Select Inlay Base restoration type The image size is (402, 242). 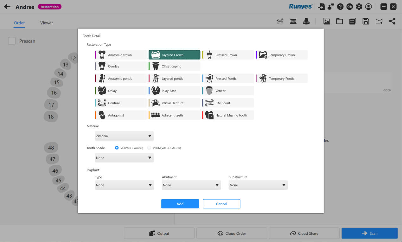[174, 91]
